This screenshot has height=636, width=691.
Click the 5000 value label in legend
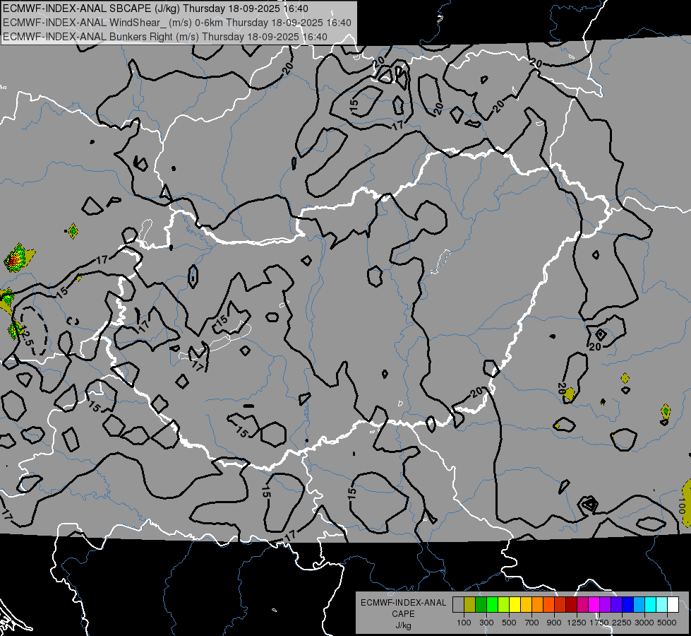667,623
